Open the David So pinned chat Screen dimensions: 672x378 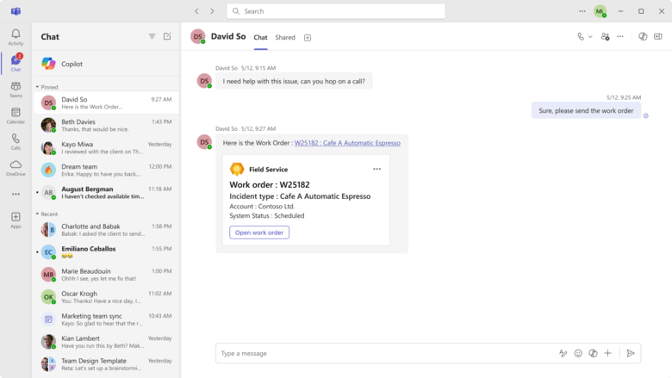106,102
